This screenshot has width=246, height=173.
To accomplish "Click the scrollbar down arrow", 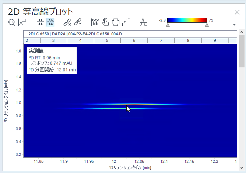I will coord(242,168).
